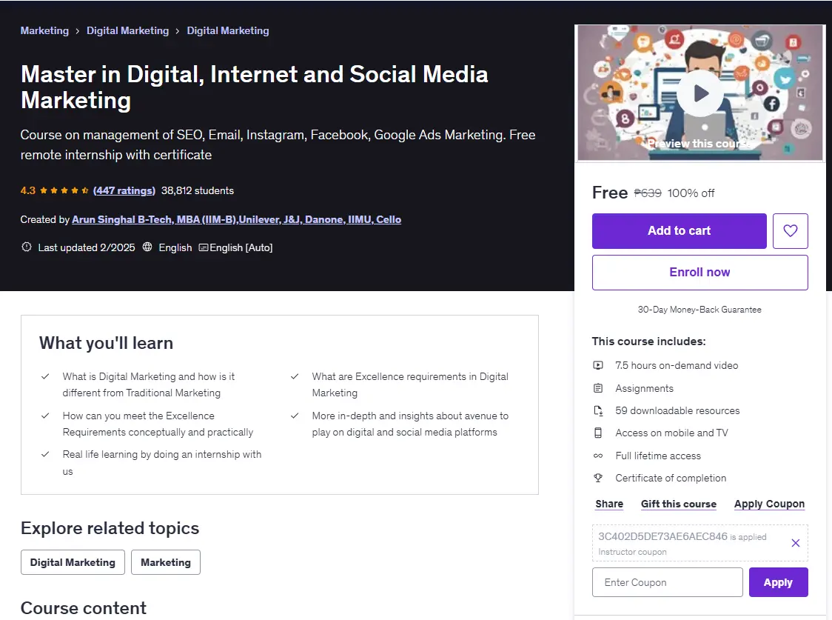Click the on-demand video icon

(x=598, y=365)
